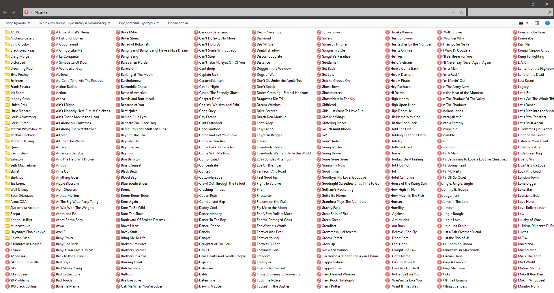Select the file Mack The Knife
Screen dimensions: 554x293
coord(527,256)
